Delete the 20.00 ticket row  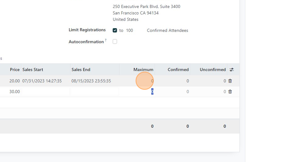click(230, 81)
